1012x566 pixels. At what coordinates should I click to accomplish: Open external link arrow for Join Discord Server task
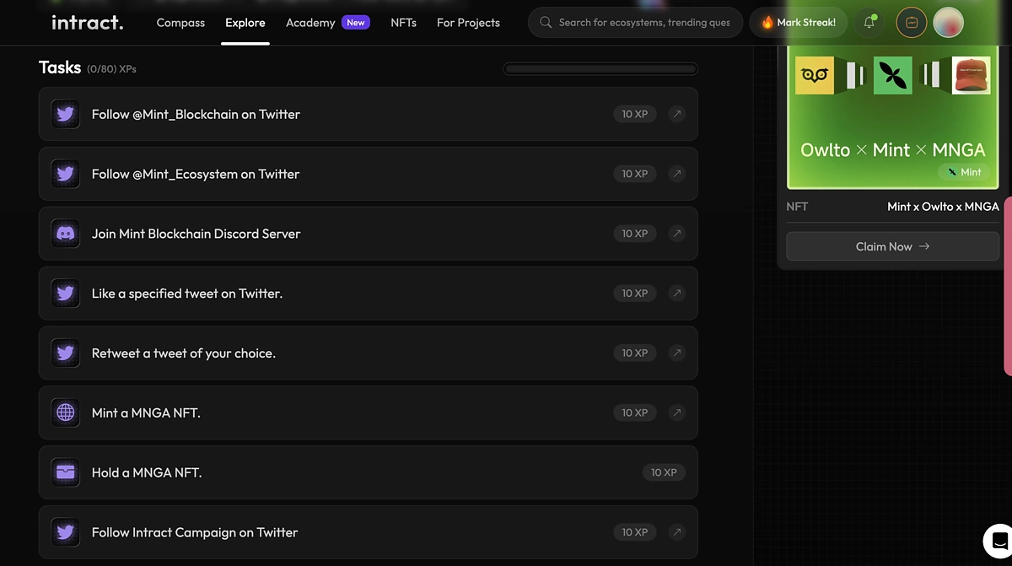click(x=676, y=234)
